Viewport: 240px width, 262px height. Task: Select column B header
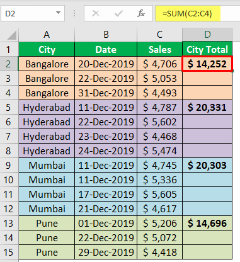106,35
